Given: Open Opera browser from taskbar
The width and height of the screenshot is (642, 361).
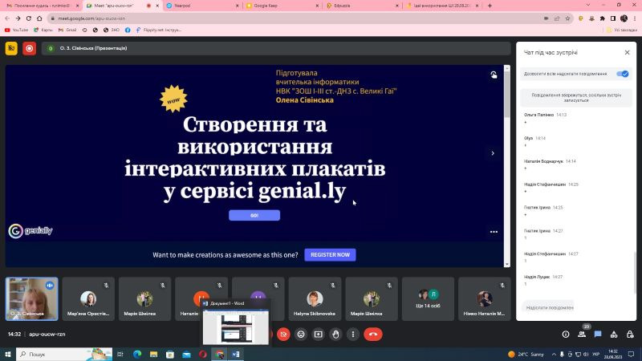Looking at the screenshot, I should tap(203, 354).
